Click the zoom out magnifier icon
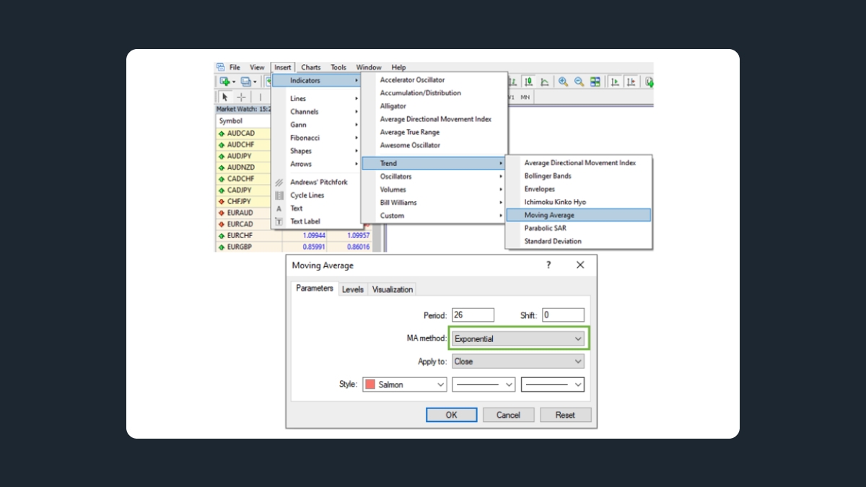 [x=579, y=82]
